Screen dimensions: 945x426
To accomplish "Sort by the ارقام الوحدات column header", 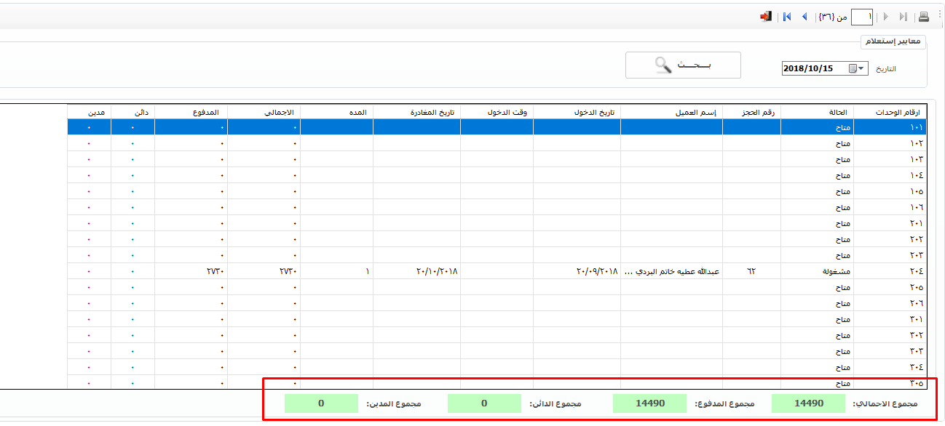I will 890,112.
